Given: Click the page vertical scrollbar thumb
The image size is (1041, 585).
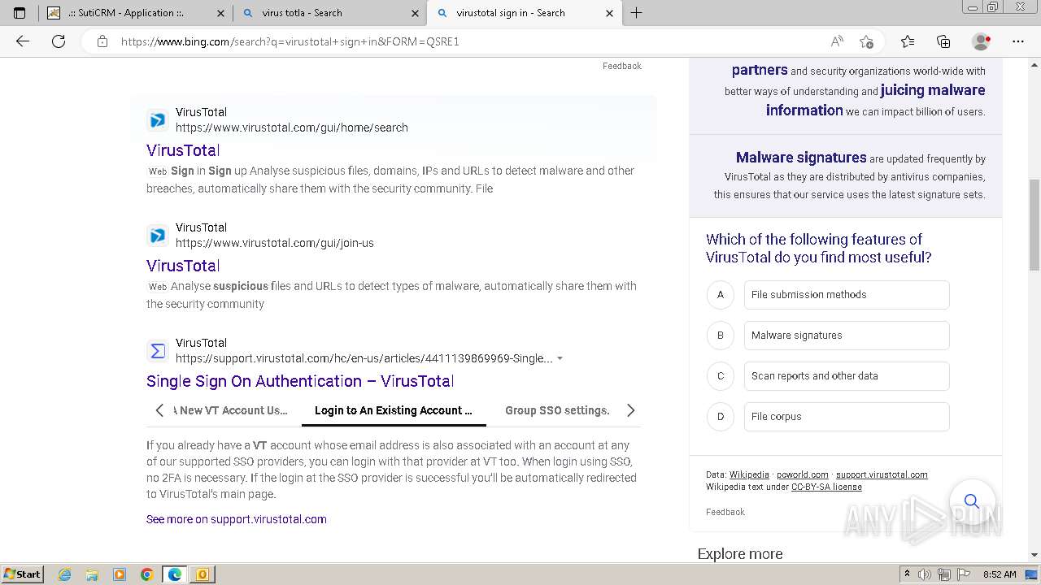Looking at the screenshot, I should 1034,225.
